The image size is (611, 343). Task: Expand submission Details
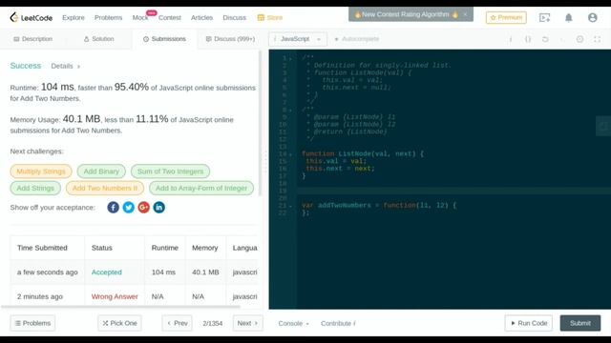(x=66, y=66)
